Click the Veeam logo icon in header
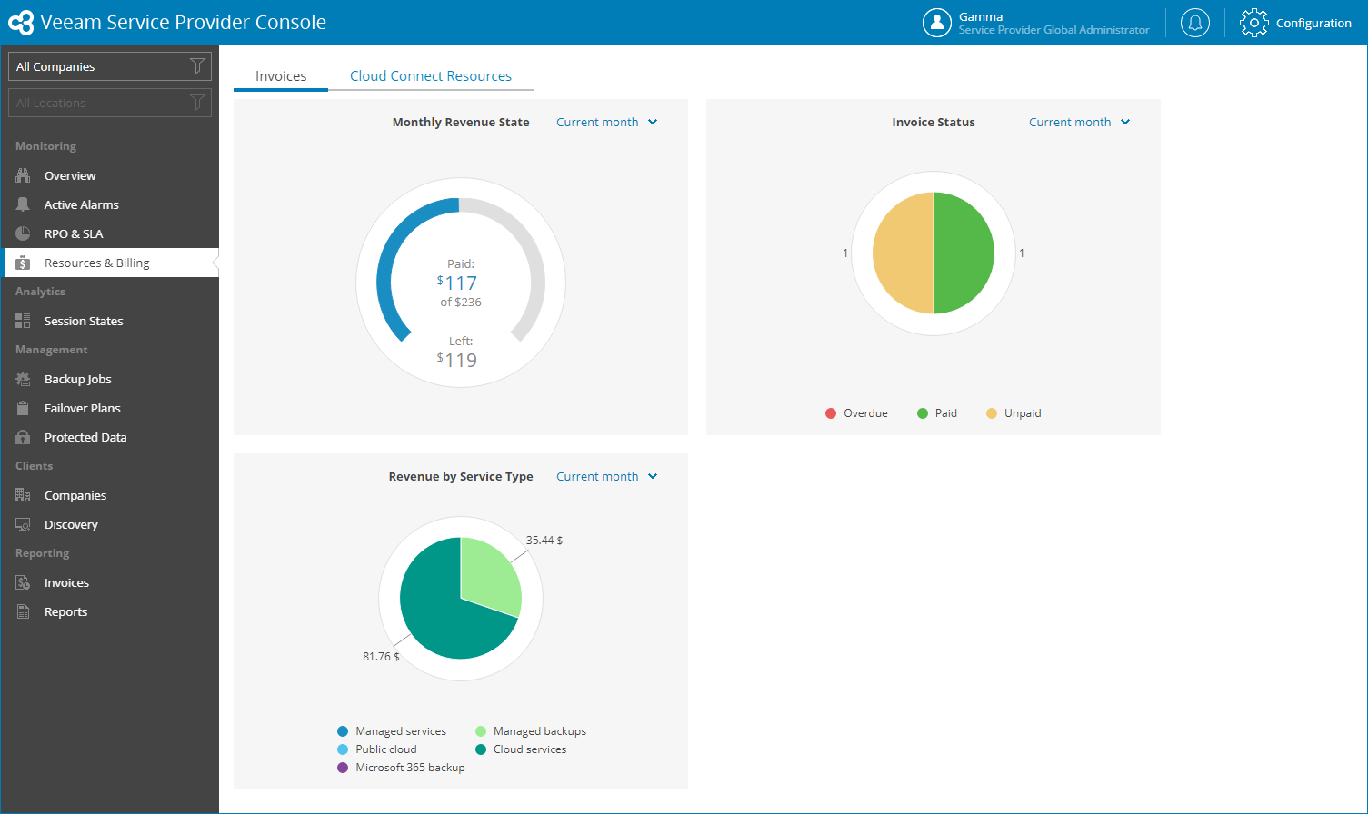1368x814 pixels. point(21,23)
